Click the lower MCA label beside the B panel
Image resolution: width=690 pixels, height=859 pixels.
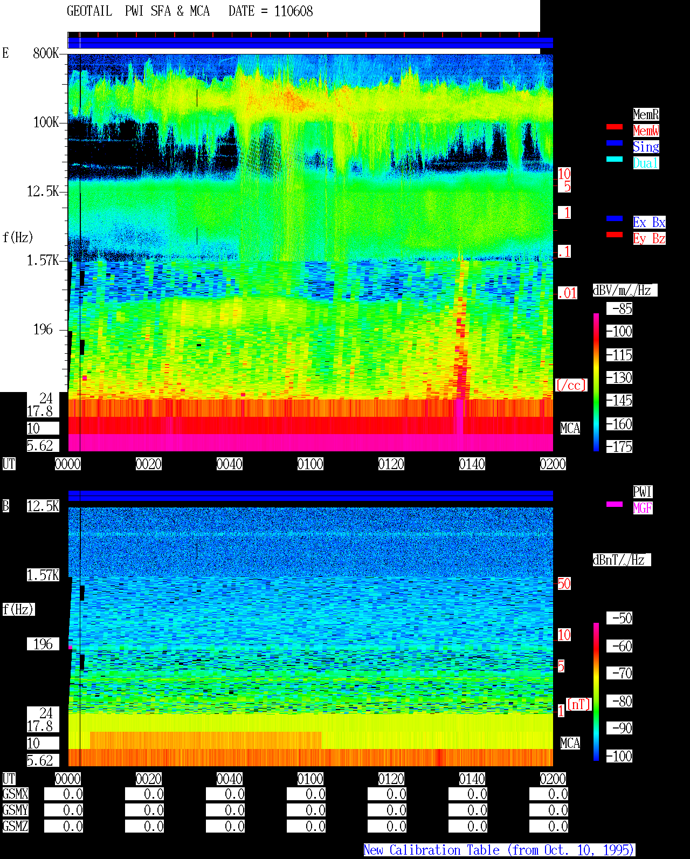pos(570,743)
